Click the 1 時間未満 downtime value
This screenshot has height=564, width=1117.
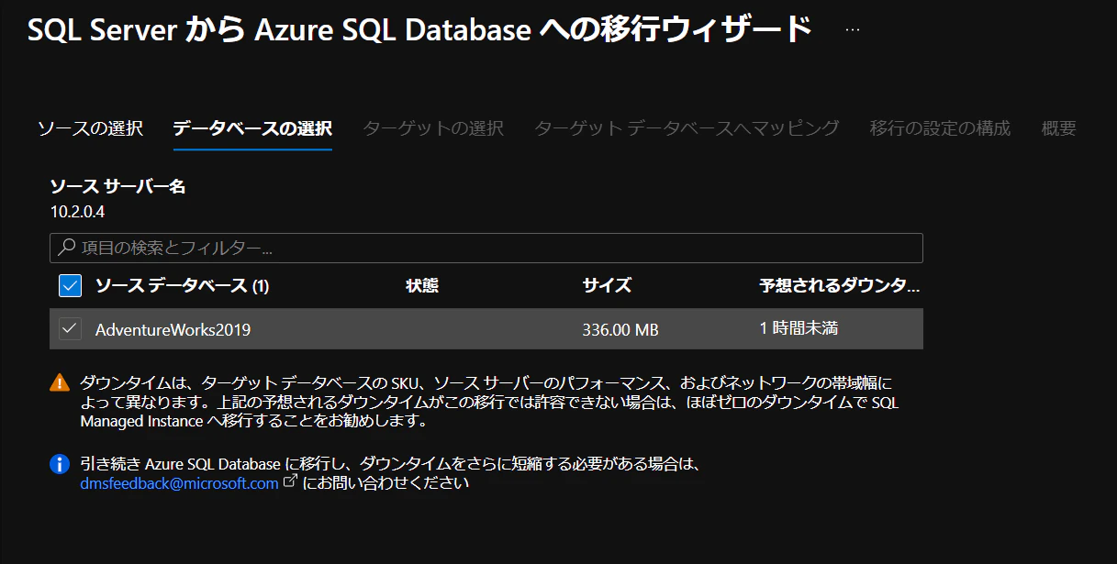coord(799,328)
